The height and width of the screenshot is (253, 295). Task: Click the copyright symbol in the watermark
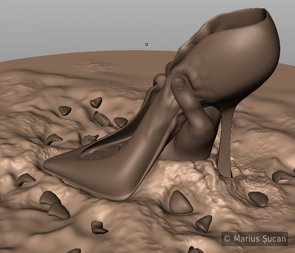(x=227, y=239)
